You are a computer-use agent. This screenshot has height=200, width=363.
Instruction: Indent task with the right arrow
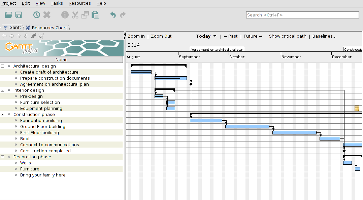(x=11, y=36)
